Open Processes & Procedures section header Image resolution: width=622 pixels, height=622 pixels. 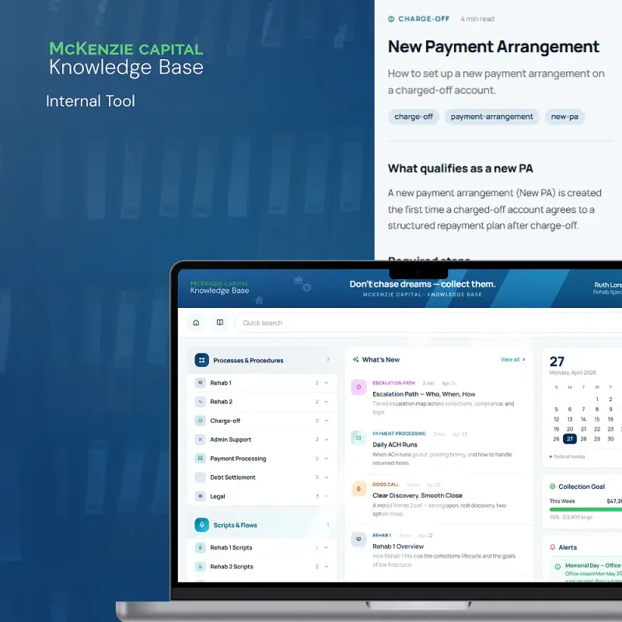tap(262, 360)
